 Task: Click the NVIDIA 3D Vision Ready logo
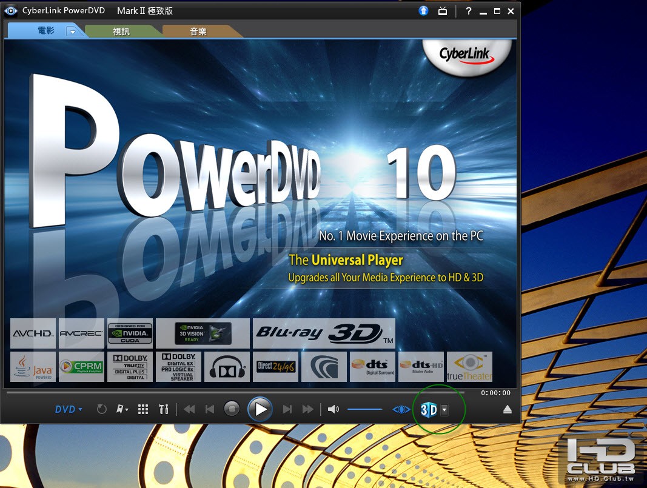coord(203,333)
